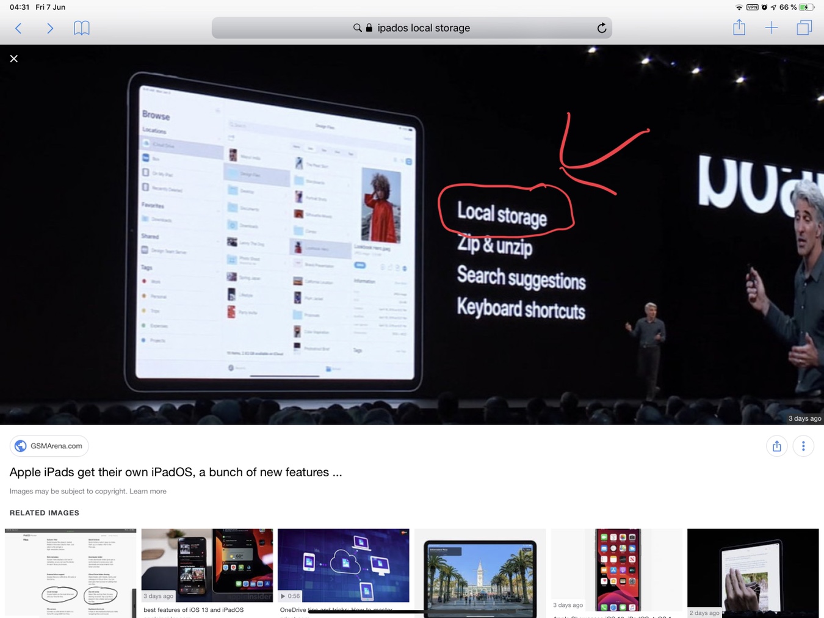Show all open tabs overview

(x=804, y=28)
